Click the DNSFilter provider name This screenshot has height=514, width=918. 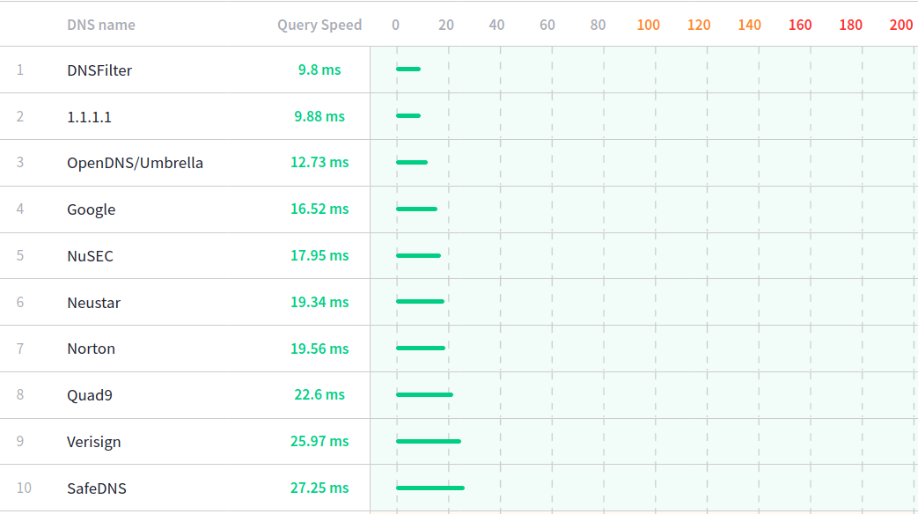(x=99, y=70)
